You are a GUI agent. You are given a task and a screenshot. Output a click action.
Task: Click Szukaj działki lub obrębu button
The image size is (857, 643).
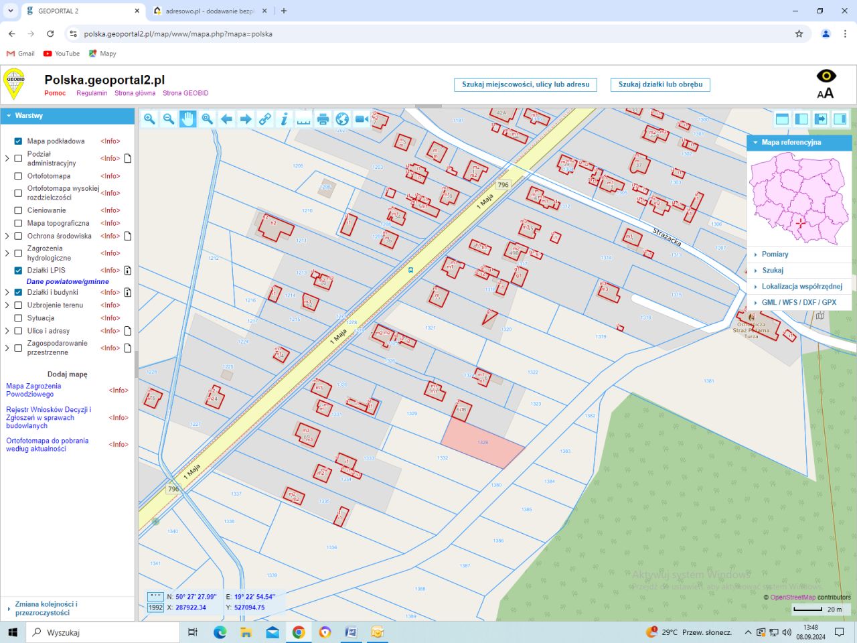coord(660,85)
